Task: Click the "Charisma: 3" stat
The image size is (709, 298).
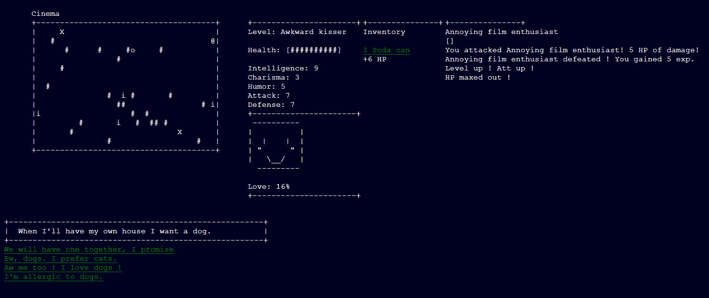Action: point(274,78)
